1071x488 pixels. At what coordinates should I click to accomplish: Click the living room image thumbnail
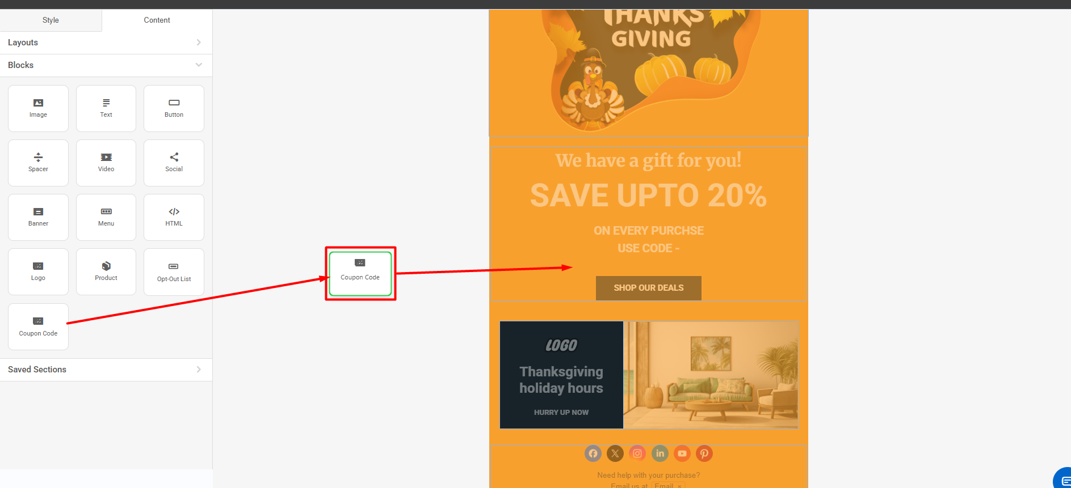(x=711, y=375)
